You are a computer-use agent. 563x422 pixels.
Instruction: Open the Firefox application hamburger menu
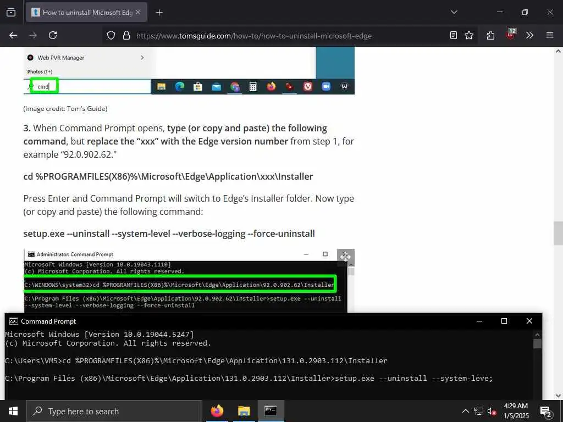[x=550, y=35]
